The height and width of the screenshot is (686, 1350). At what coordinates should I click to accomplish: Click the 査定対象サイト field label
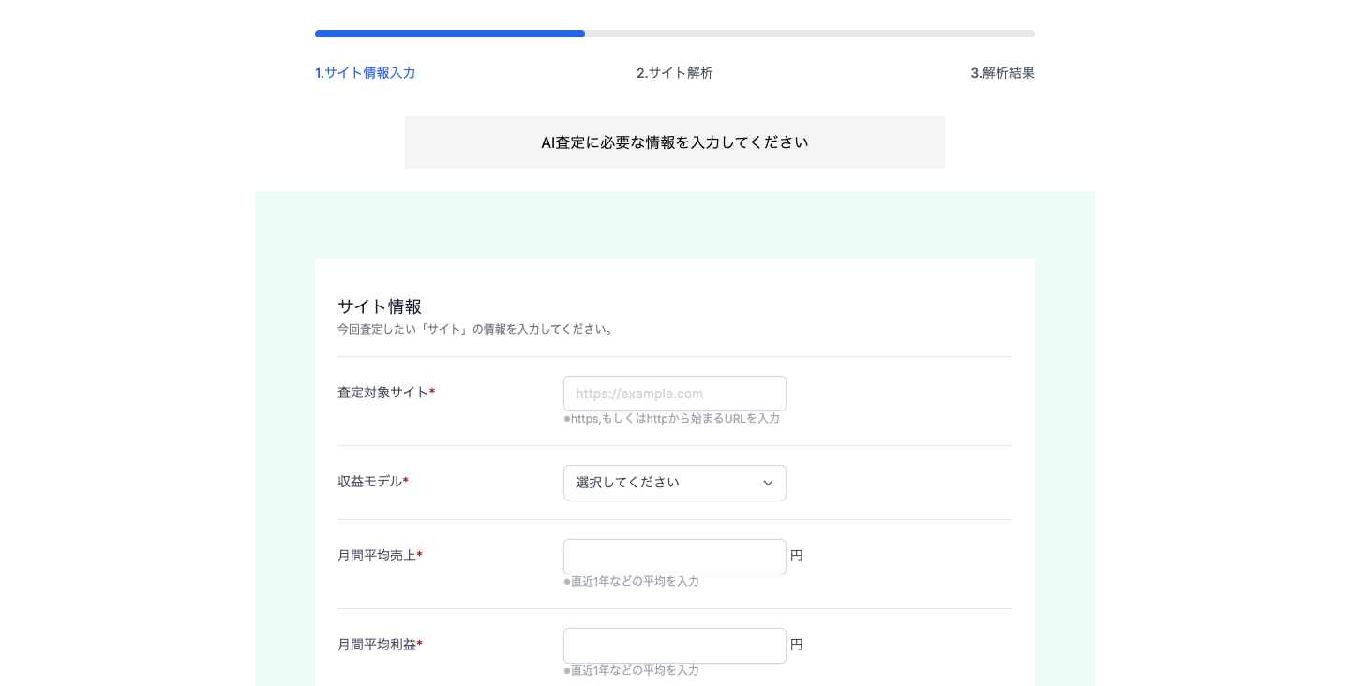point(383,393)
